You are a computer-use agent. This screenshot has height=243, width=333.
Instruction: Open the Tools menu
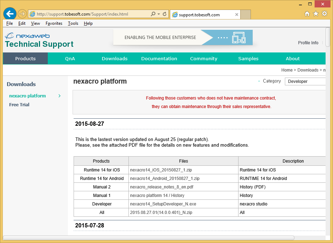pyautogui.click(x=73, y=23)
